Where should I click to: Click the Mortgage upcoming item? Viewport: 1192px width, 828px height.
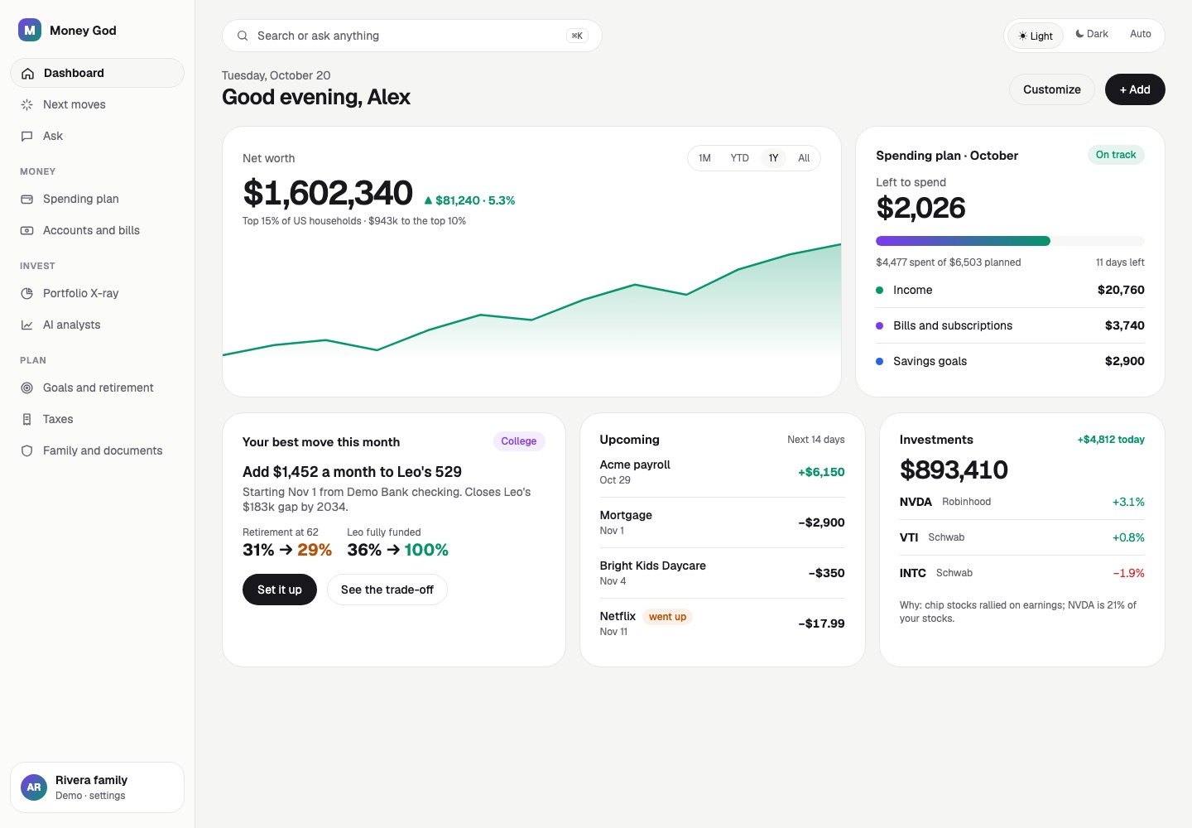pyautogui.click(x=723, y=522)
